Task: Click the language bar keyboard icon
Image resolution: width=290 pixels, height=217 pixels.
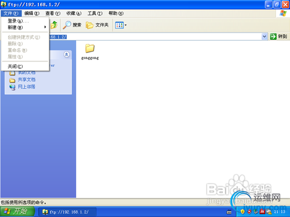Action: pos(229,212)
